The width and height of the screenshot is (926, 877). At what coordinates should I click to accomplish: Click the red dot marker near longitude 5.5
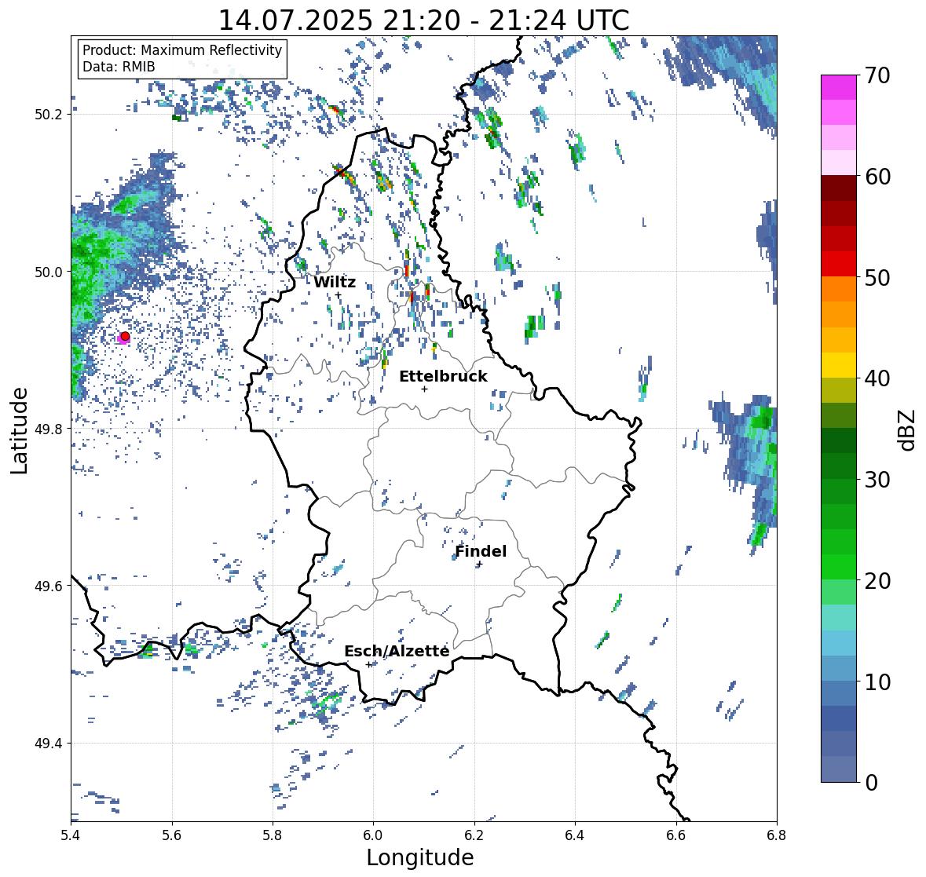[125, 336]
